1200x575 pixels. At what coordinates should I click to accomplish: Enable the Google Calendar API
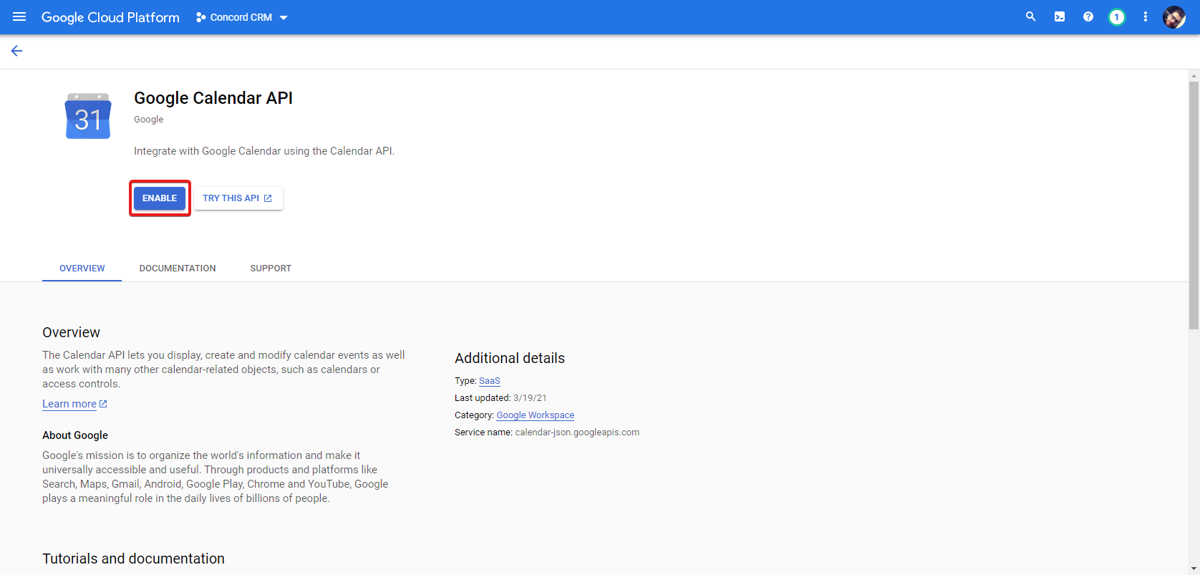160,198
